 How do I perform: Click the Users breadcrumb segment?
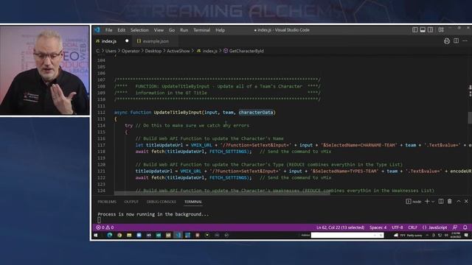pyautogui.click(x=111, y=51)
